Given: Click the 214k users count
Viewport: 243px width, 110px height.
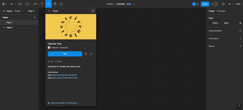Looking at the screenshot, I should point(58,62).
